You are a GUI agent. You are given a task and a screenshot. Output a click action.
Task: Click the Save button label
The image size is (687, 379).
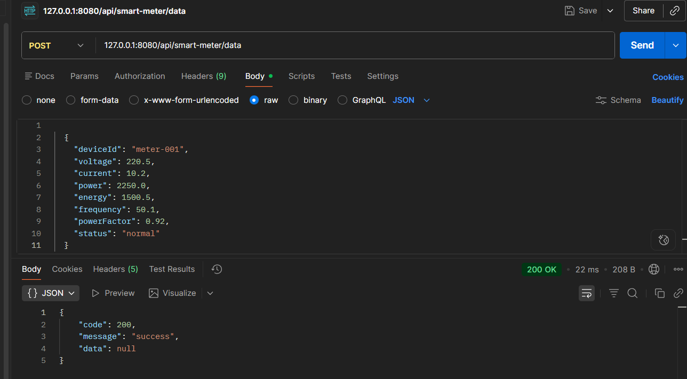[588, 11]
